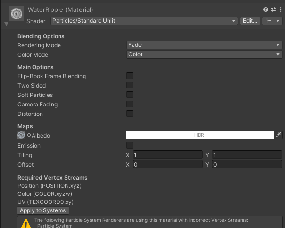Collapse the WaterRipple material foldout arrow

tap(6, 24)
